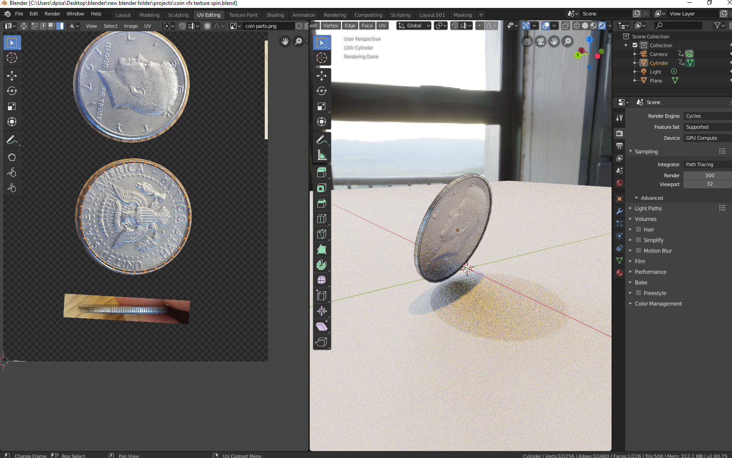
Task: Switch to the Shading workspace tab
Action: (x=275, y=15)
